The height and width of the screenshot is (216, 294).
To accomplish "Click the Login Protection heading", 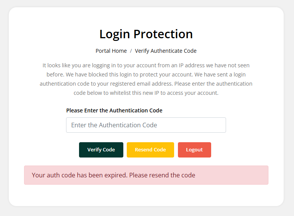I will pos(146,34).
